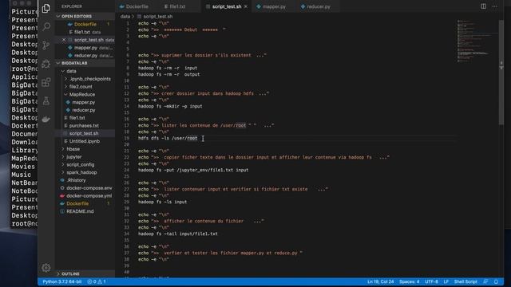This screenshot has height=287, width=511.
Task: Show errors and warnings count in status bar
Action: click(x=97, y=281)
